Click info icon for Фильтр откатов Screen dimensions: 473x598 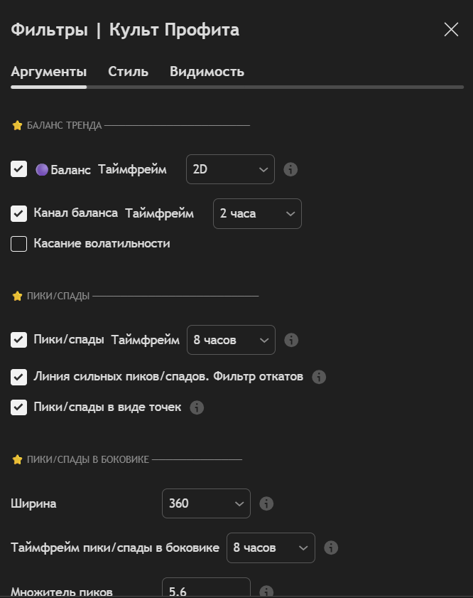click(x=319, y=377)
